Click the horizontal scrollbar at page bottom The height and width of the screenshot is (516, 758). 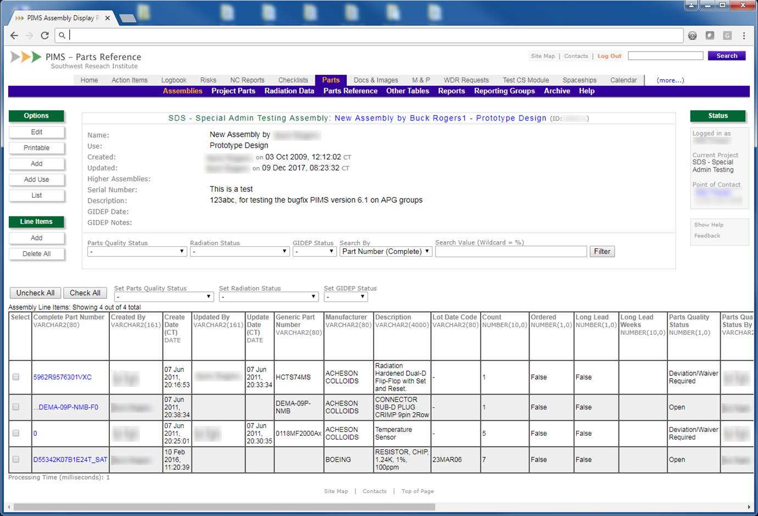pyautogui.click(x=224, y=507)
